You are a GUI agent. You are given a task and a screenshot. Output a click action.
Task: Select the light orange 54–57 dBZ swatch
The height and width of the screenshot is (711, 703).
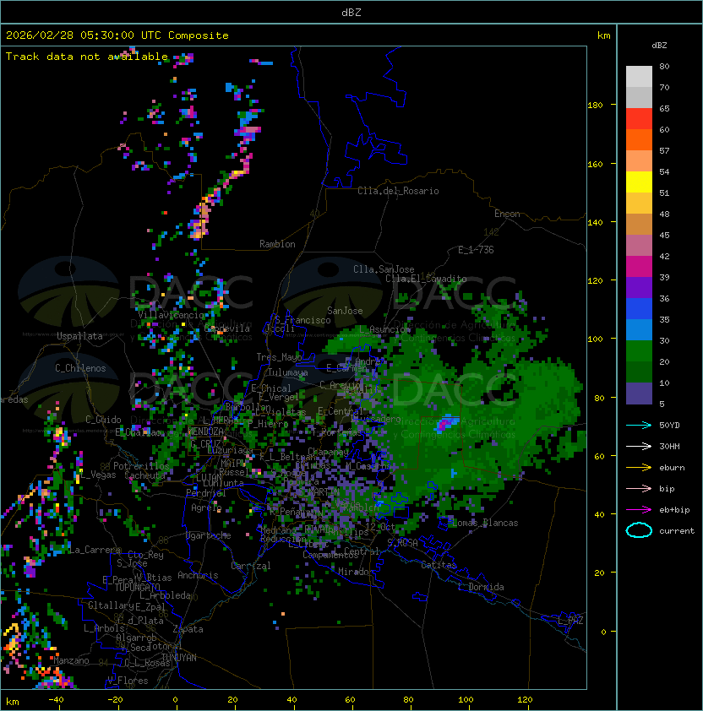click(x=639, y=161)
